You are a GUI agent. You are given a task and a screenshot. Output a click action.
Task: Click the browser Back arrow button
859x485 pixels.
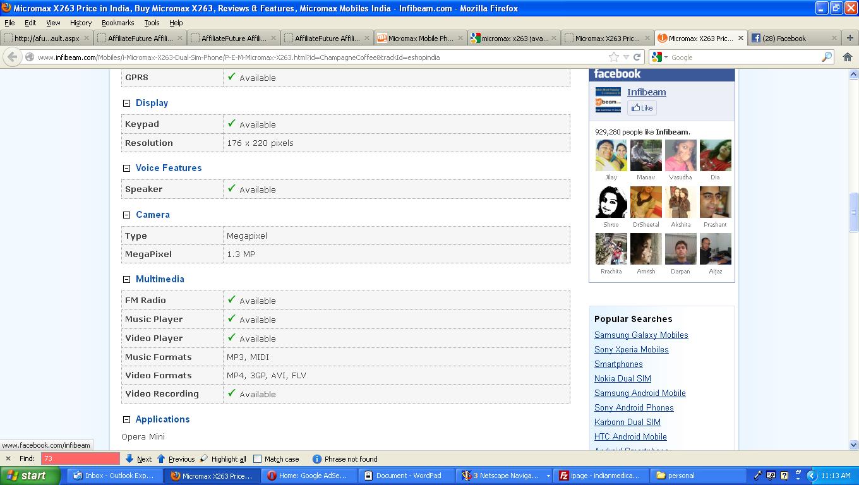click(x=11, y=57)
